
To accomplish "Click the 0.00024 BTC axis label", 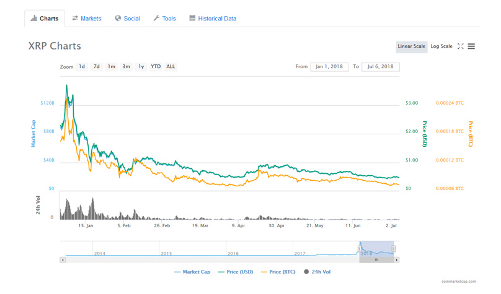I will tap(450, 103).
